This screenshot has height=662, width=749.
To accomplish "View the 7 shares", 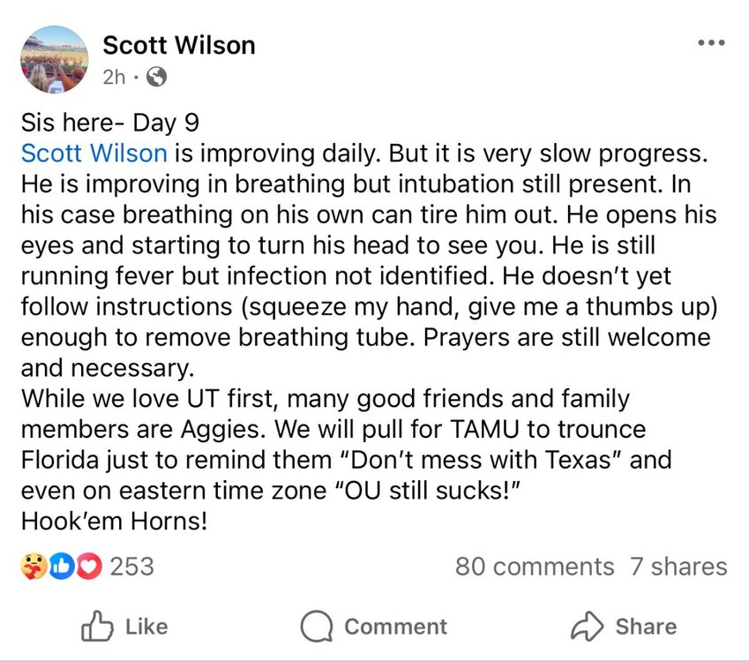I will point(678,566).
